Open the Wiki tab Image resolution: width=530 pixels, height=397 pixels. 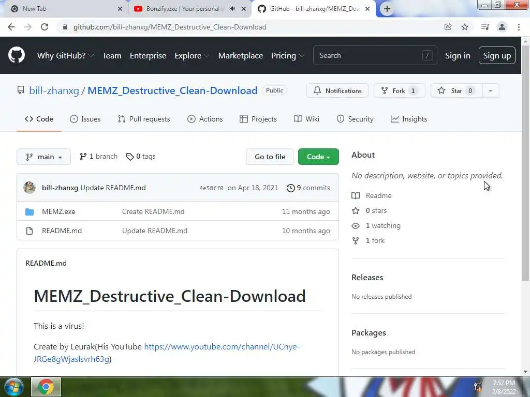[306, 119]
